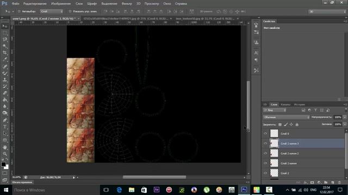
Task: Toggle lock position icon
Action: (291, 125)
